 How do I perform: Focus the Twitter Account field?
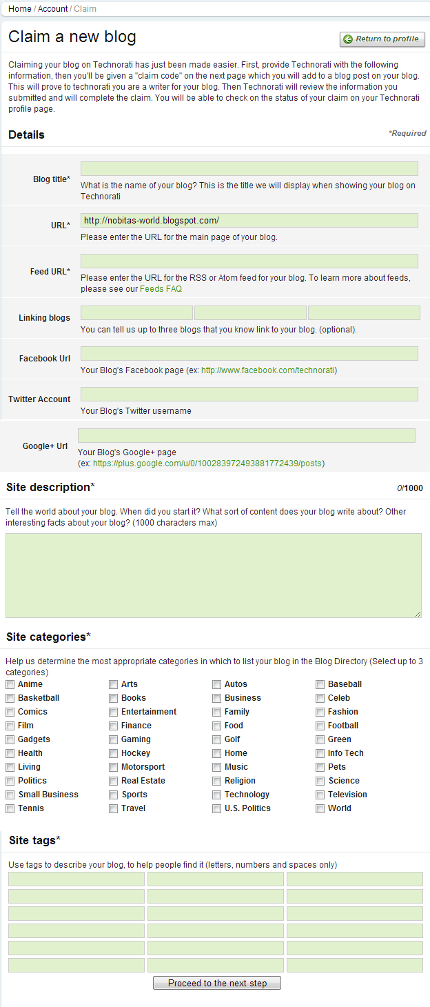(x=249, y=394)
